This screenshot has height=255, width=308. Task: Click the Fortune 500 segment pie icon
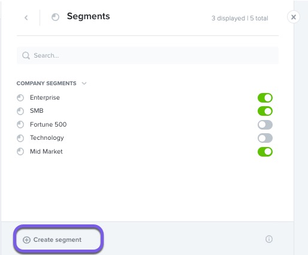20,125
